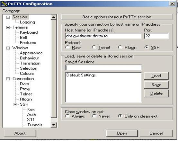Viewport: 178px width, 141px height.
Task: Click the Open button to connect
Action: (122, 133)
